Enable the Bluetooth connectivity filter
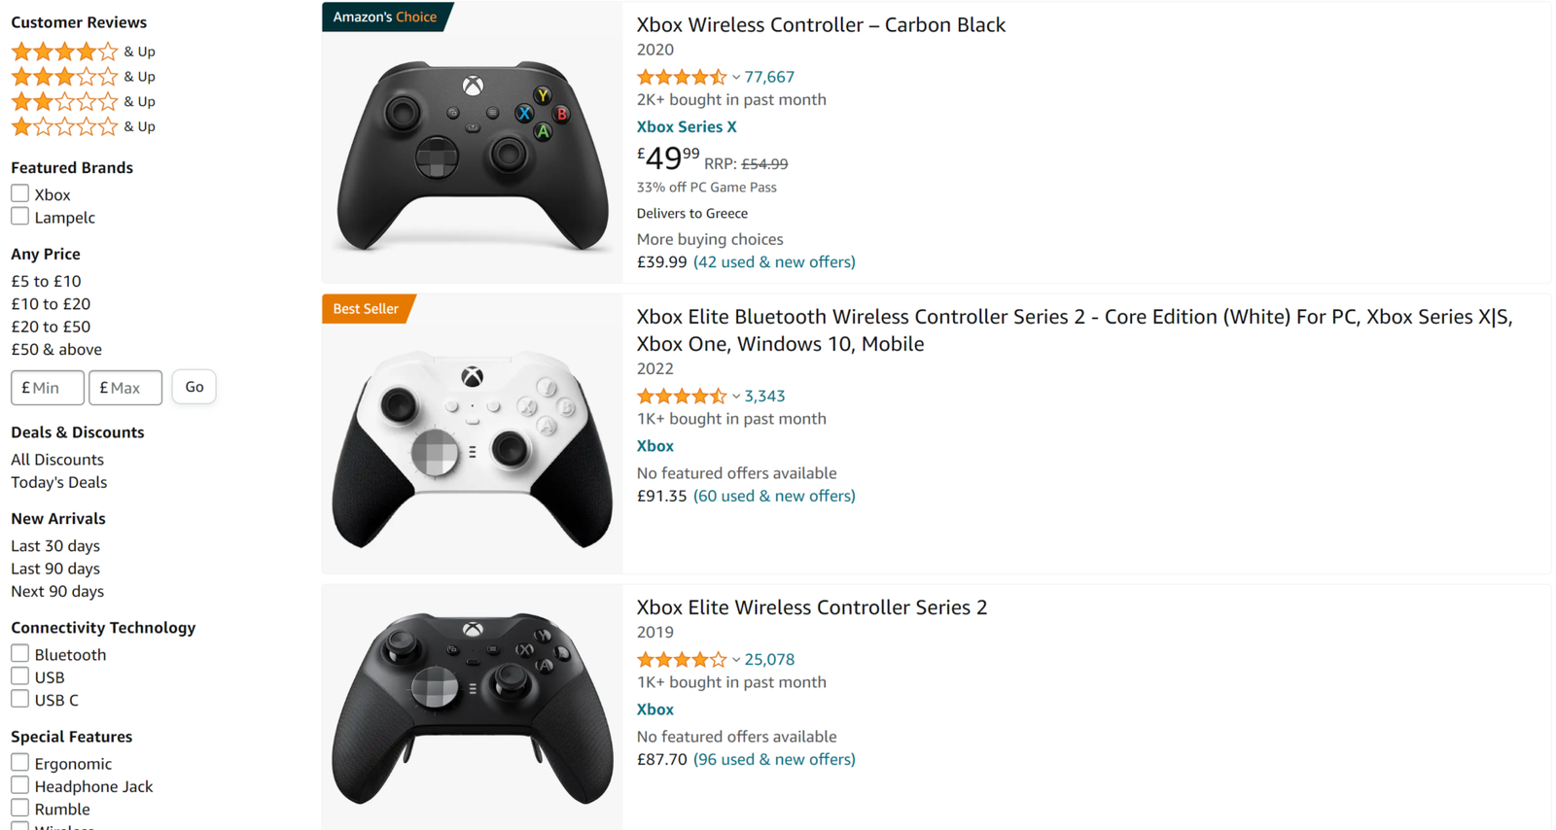 point(19,653)
